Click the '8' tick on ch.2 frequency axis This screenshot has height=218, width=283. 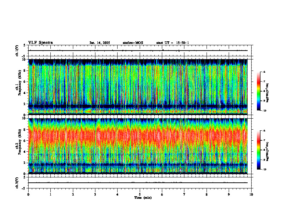(x=25, y=130)
